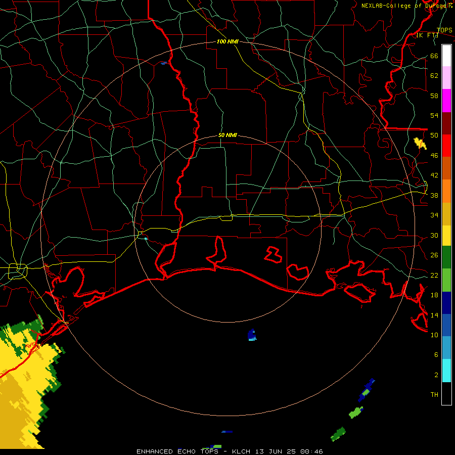Screen dimensions: 455x455
Task: Select the magenta color band in the legend
Action: tap(446, 101)
